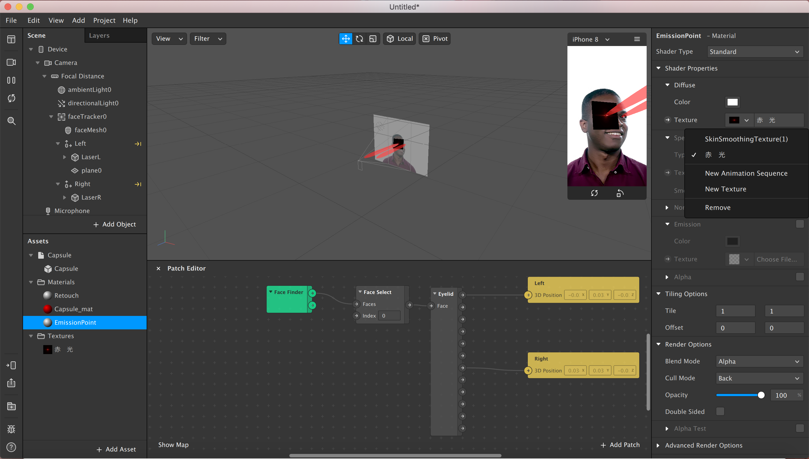Toggle Pivot mode button
This screenshot has height=459, width=809.
coord(435,39)
